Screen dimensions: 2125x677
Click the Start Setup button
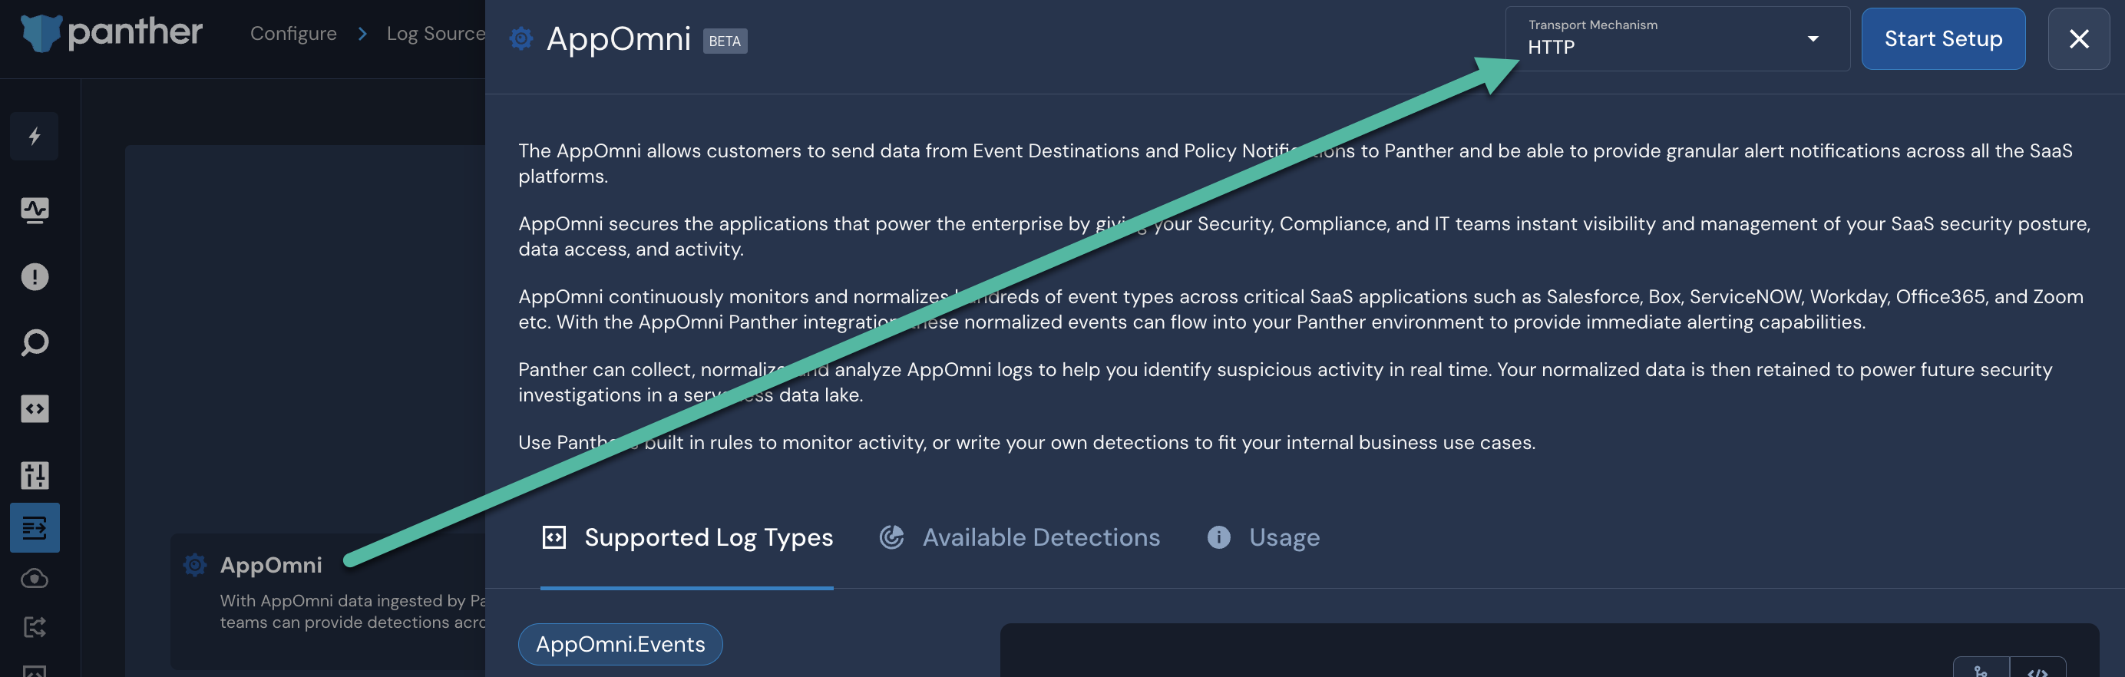point(1944,38)
